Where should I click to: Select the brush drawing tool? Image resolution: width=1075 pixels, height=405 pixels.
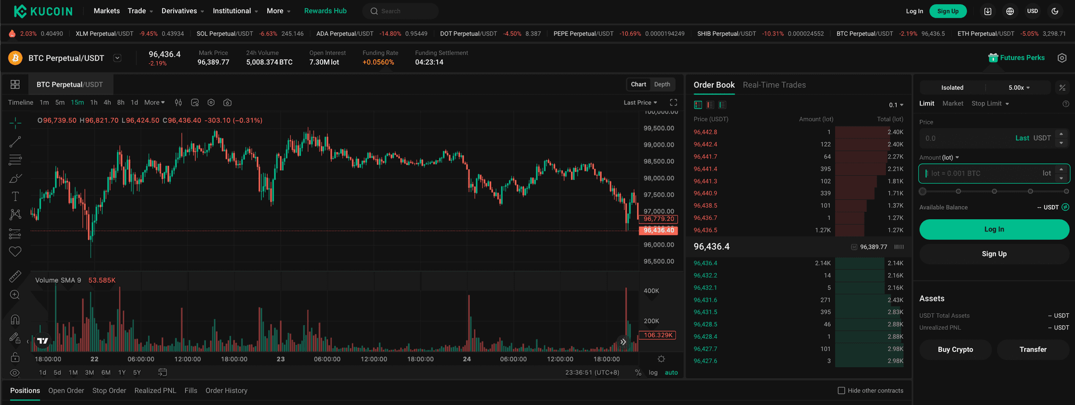tap(15, 178)
